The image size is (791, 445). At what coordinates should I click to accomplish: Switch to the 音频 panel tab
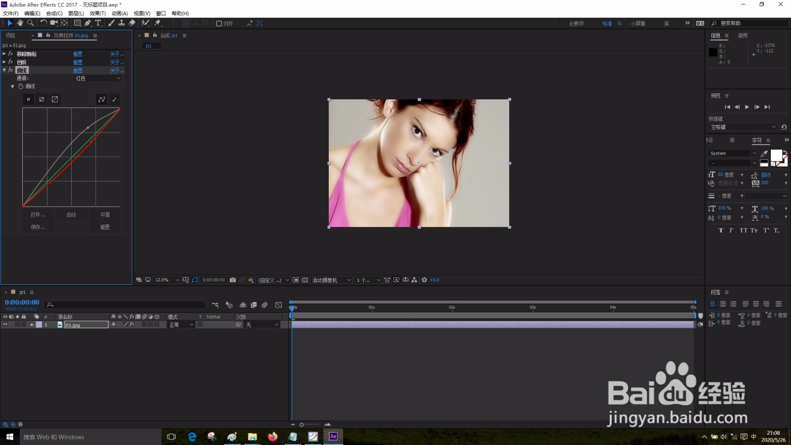pos(743,36)
